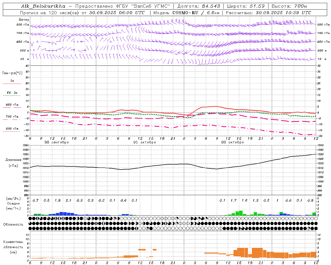Viewport: 331px width, 265px height.
Task: Click the '30.09.2025 06:00 UTC' start time
Action: [117, 13]
